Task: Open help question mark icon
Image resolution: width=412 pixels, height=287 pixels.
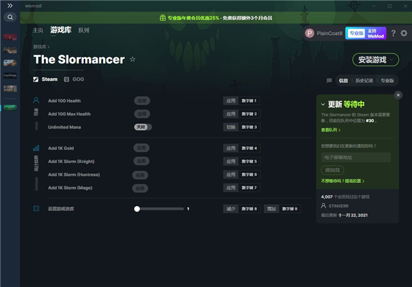Action: coord(393,34)
